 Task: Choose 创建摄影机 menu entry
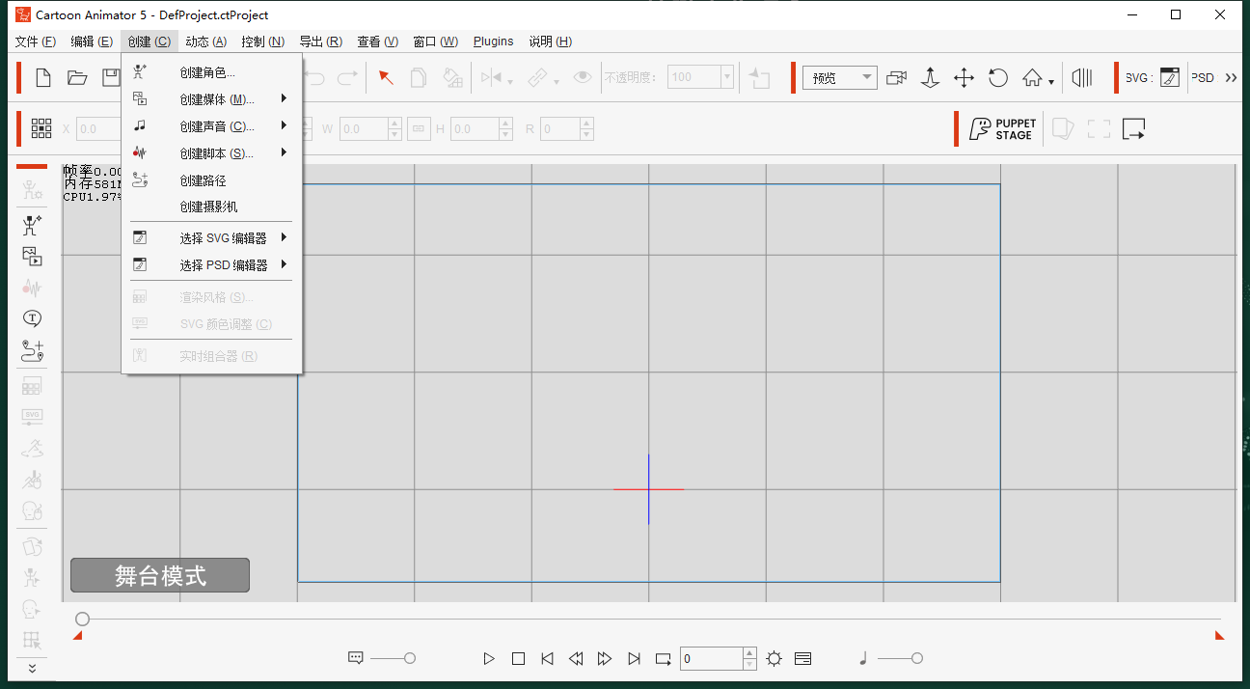(x=211, y=207)
